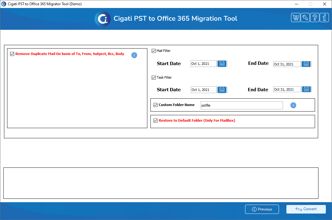Minimize the Cigati migrator window
332x220 pixels.
pyautogui.click(x=297, y=4)
